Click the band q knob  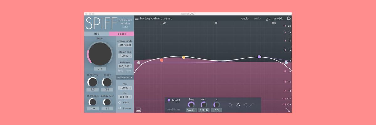tap(217, 105)
